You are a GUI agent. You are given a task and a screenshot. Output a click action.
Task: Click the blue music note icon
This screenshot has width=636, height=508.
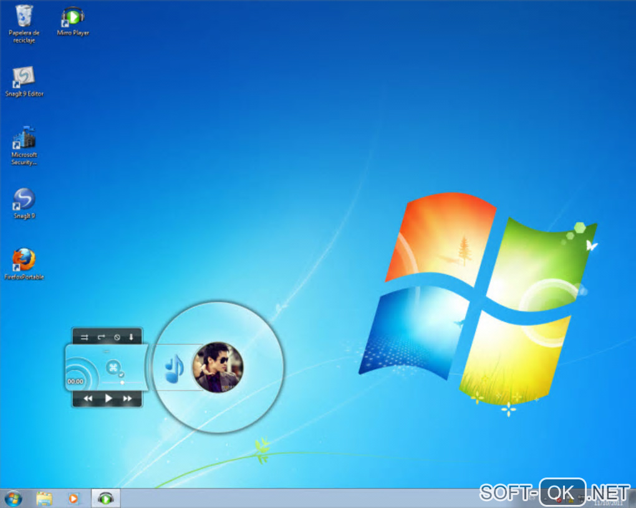pos(175,369)
